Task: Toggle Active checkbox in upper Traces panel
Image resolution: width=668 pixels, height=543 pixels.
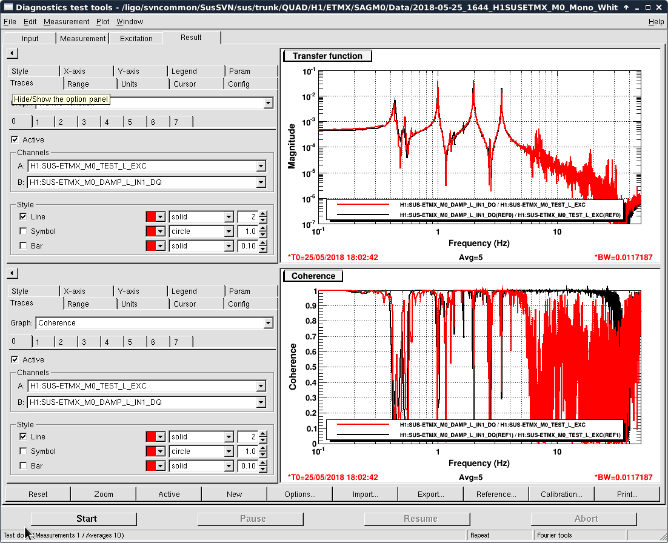Action: point(15,140)
